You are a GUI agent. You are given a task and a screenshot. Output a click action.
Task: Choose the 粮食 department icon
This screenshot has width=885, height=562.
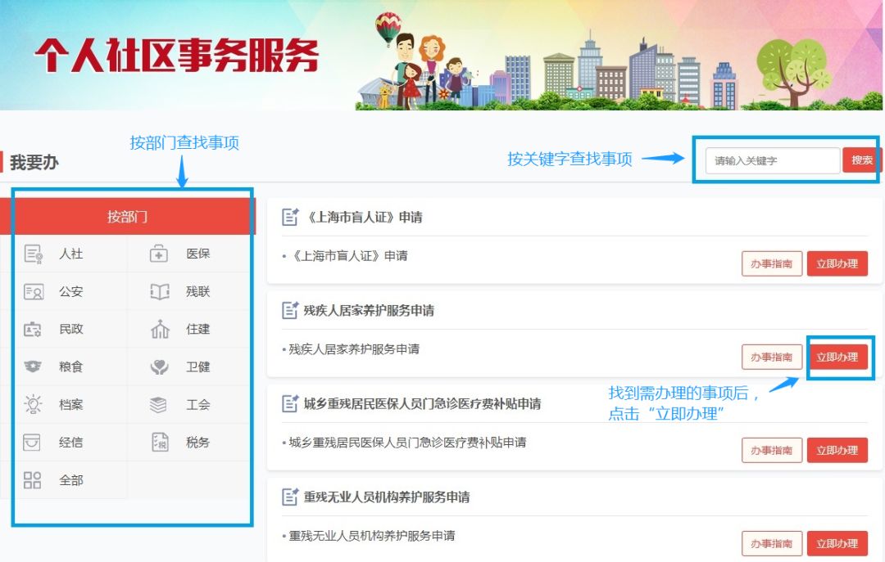coord(33,367)
